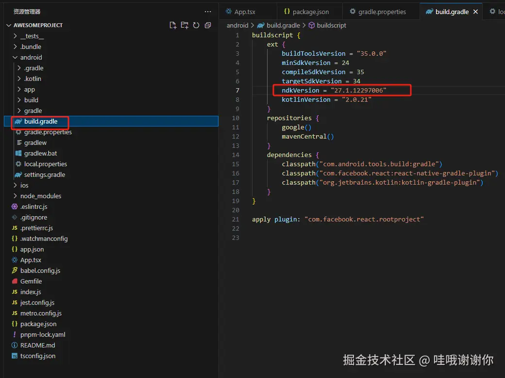Click buildscript in the breadcrumb path

pyautogui.click(x=331, y=25)
